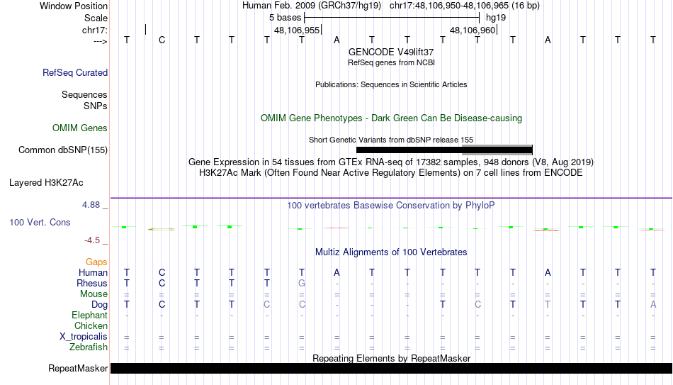
Task: Click the hg19 scale label
Action: click(x=496, y=18)
